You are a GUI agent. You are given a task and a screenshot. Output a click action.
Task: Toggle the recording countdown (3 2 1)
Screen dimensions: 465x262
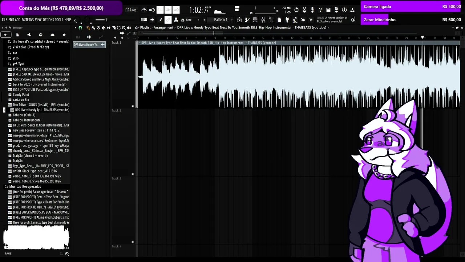pyautogui.click(x=160, y=10)
